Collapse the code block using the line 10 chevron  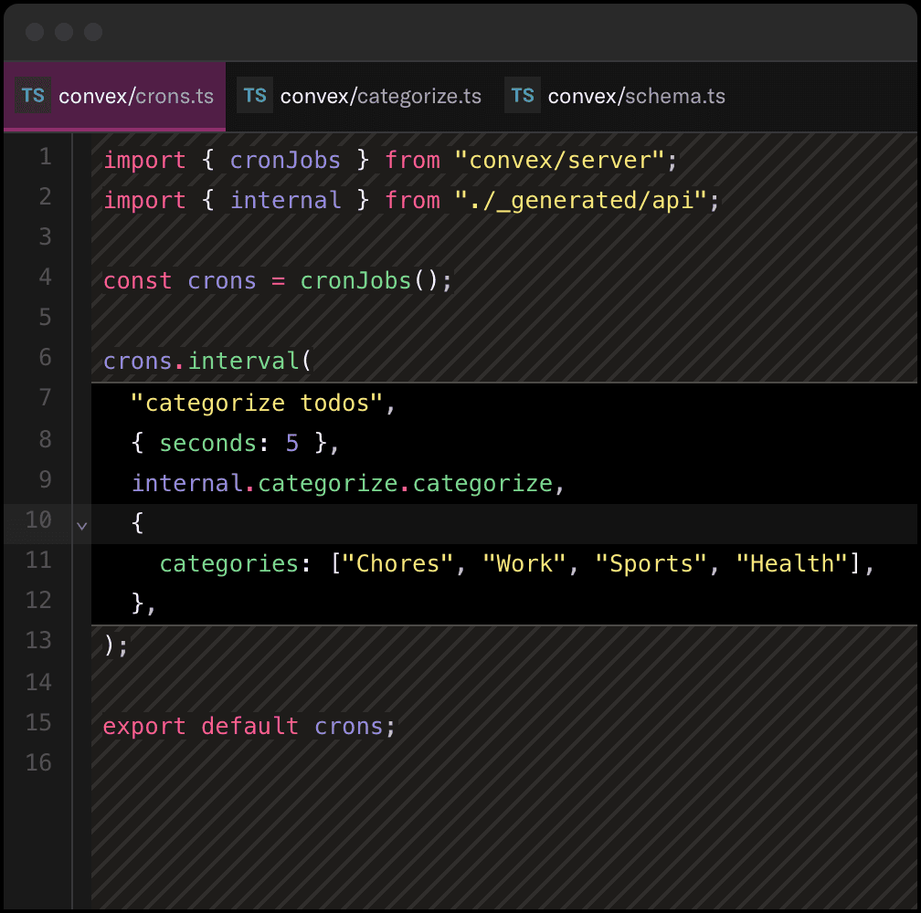(81, 525)
